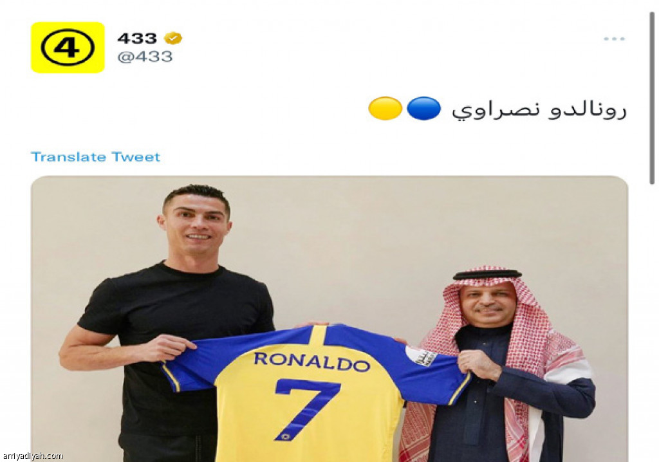Image resolution: width=659 pixels, height=462 pixels.
Task: Select the Arabic tweet text
Action: [539, 110]
